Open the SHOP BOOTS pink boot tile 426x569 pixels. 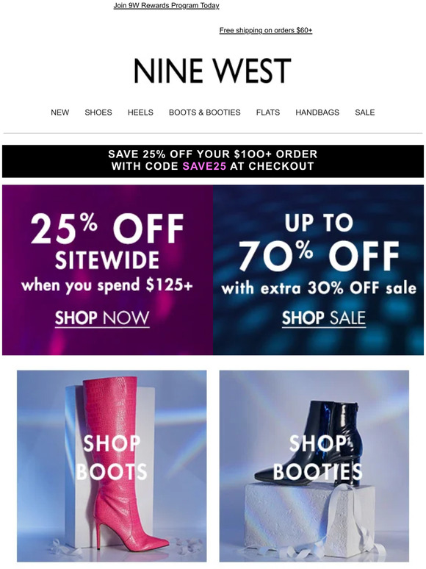click(112, 466)
